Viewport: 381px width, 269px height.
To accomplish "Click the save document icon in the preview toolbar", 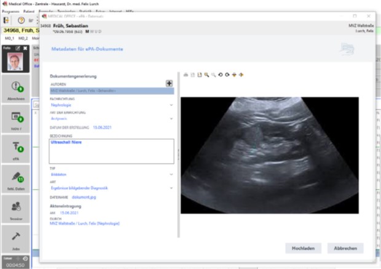I will [x=200, y=74].
